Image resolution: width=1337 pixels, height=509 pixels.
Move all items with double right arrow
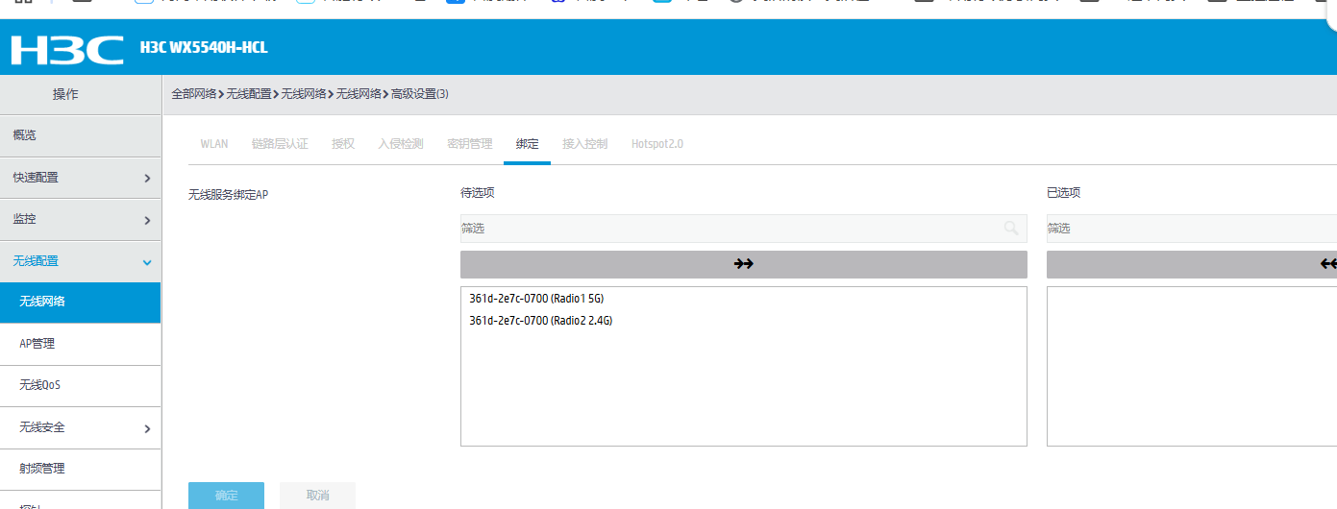coord(743,264)
